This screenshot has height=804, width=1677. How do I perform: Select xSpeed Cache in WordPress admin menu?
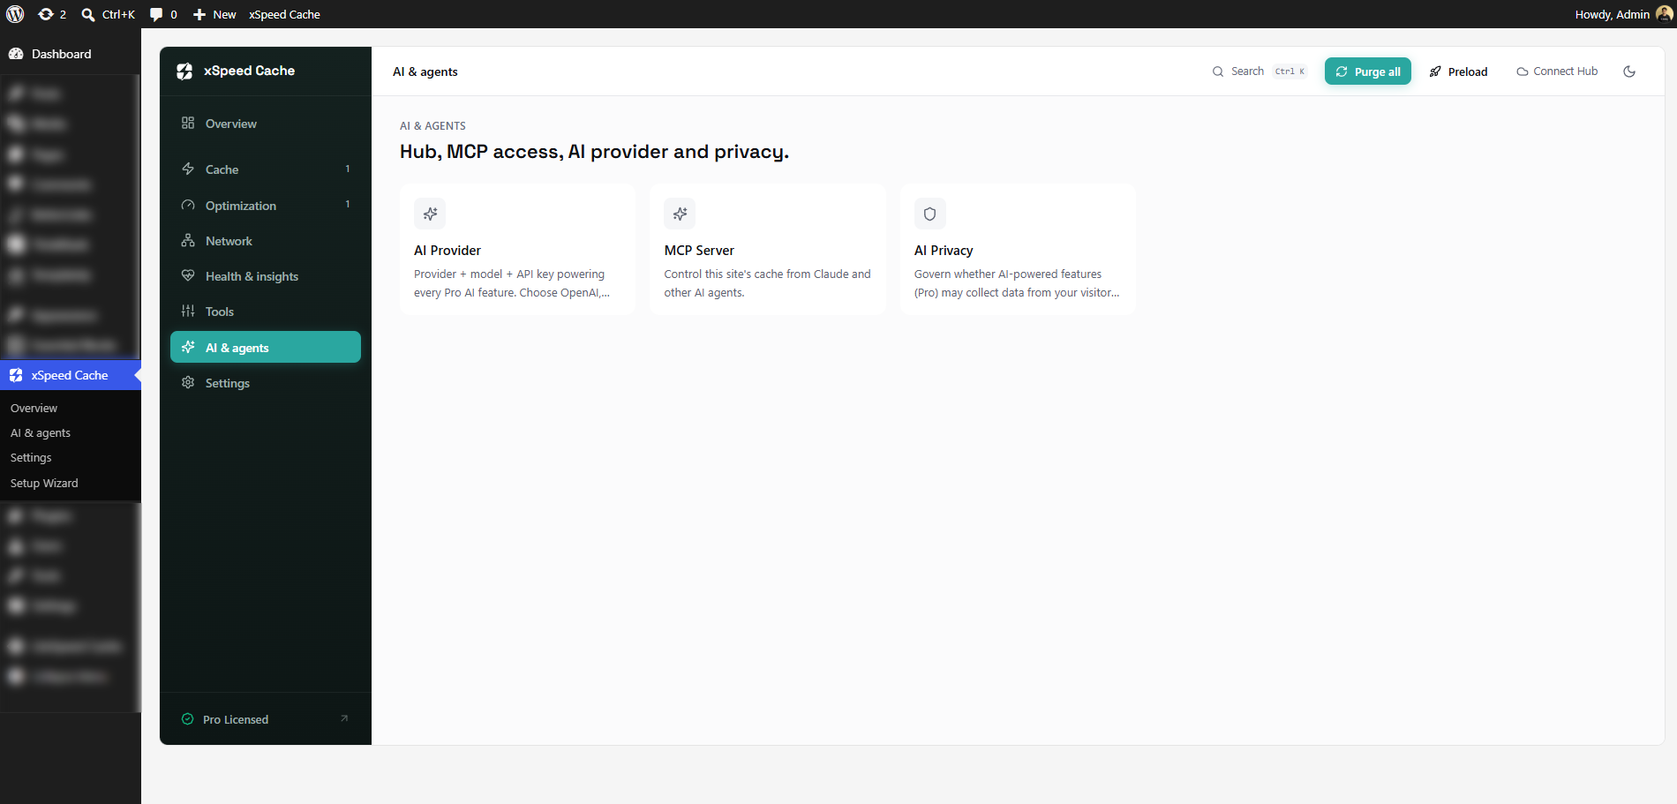click(x=71, y=375)
